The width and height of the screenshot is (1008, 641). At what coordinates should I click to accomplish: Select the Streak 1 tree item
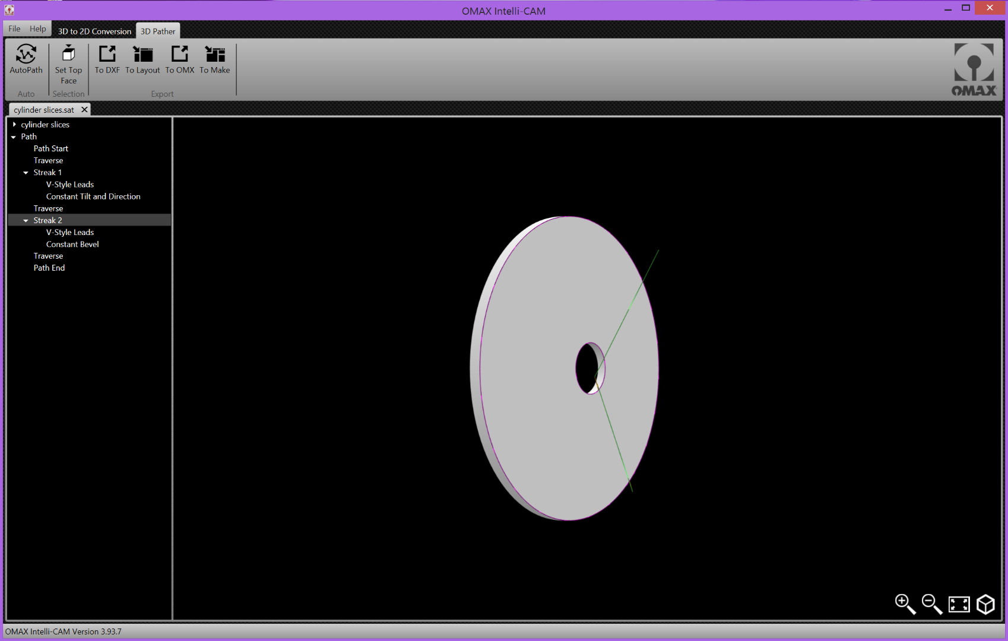pos(47,172)
